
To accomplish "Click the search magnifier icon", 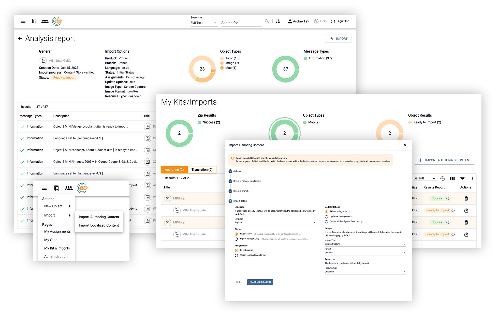I will click(x=267, y=21).
